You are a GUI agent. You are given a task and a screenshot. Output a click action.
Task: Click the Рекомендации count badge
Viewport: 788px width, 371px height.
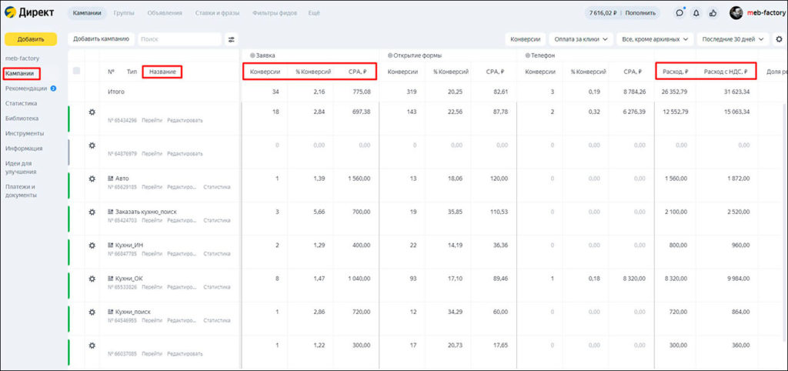click(53, 89)
